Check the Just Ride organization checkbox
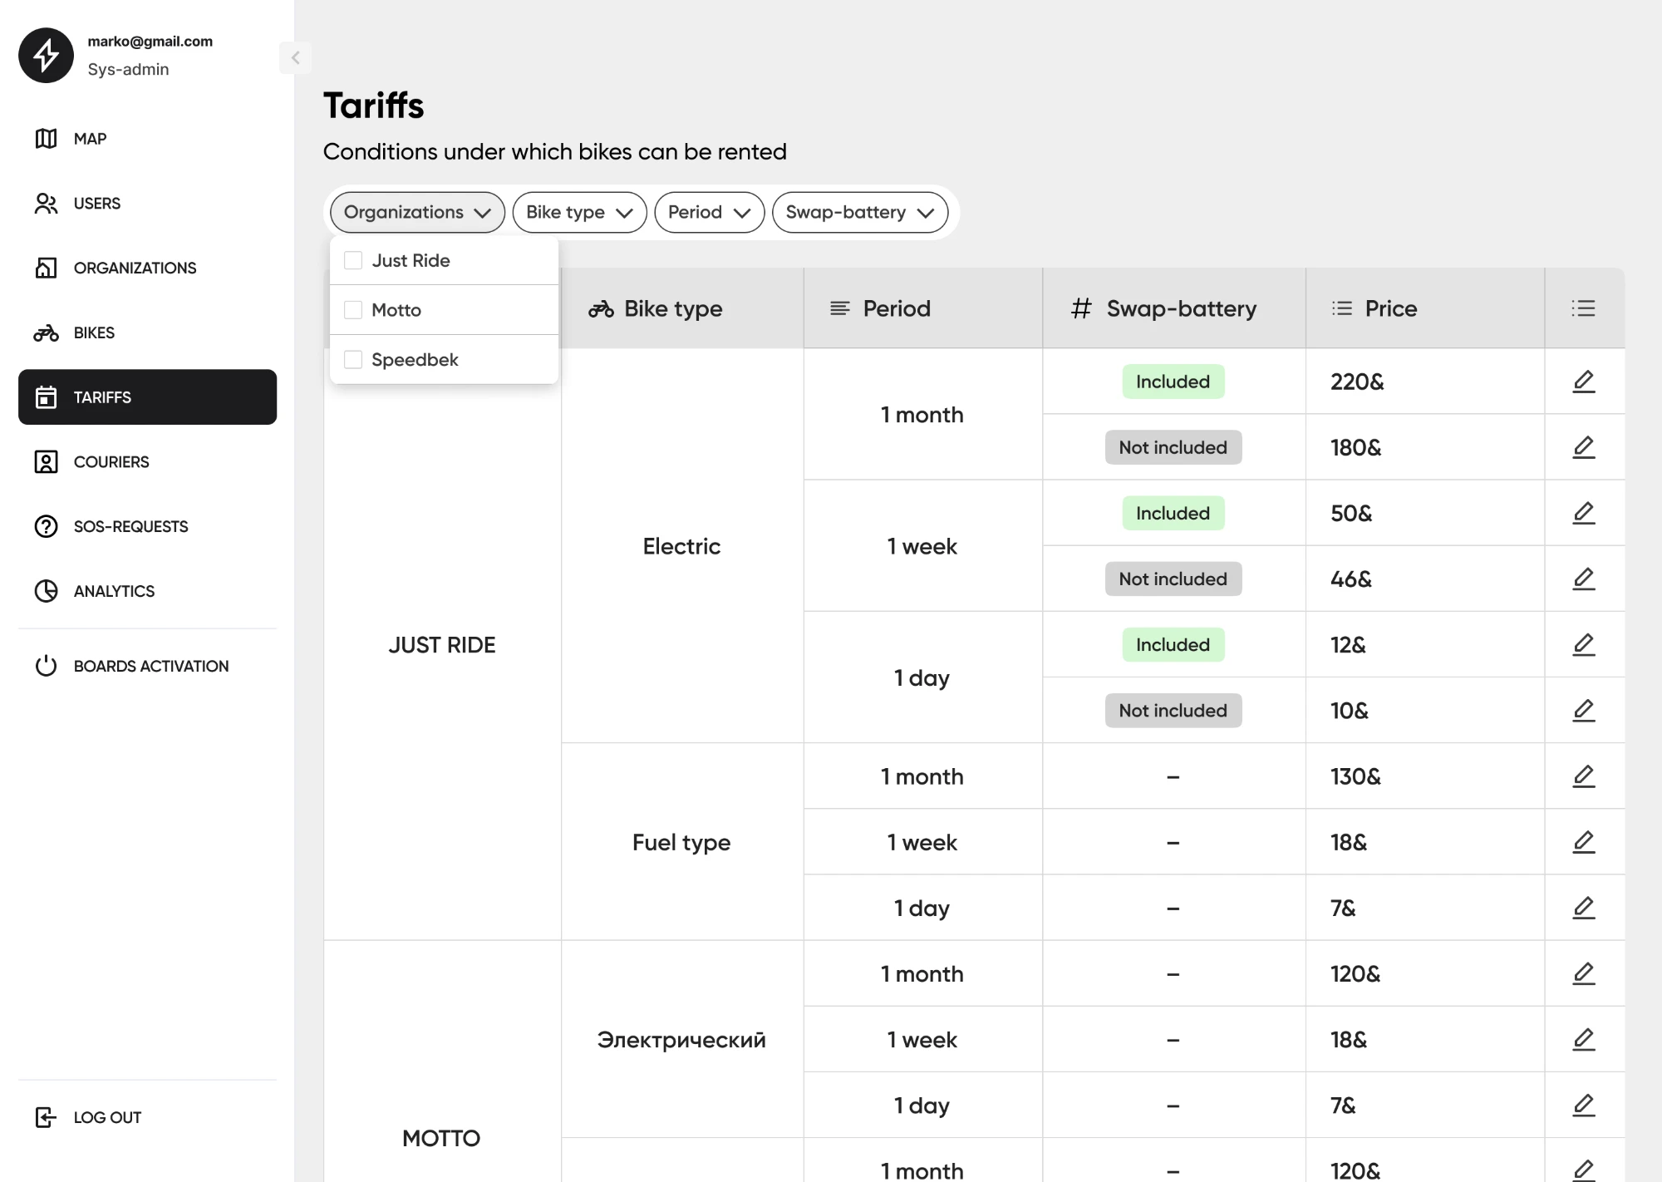 point(353,260)
